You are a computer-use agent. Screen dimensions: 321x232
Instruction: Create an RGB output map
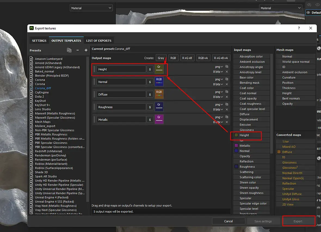(x=173, y=58)
